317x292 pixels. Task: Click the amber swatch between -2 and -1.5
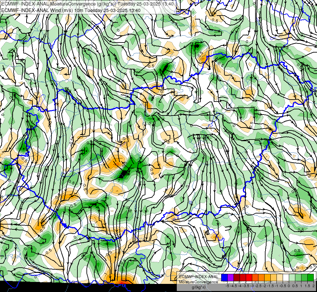(x=267, y=277)
